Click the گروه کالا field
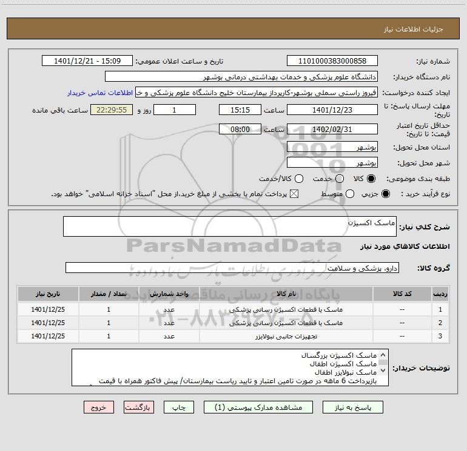This screenshot has width=467, height=451. (232, 268)
